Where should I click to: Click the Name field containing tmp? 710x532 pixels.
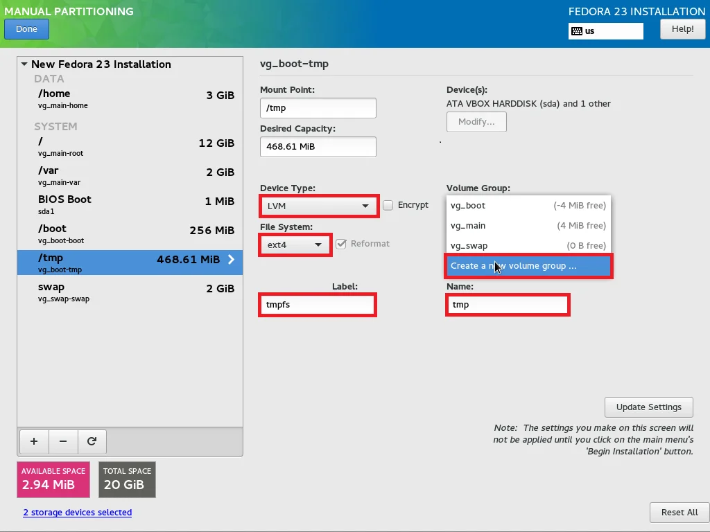tap(508, 305)
